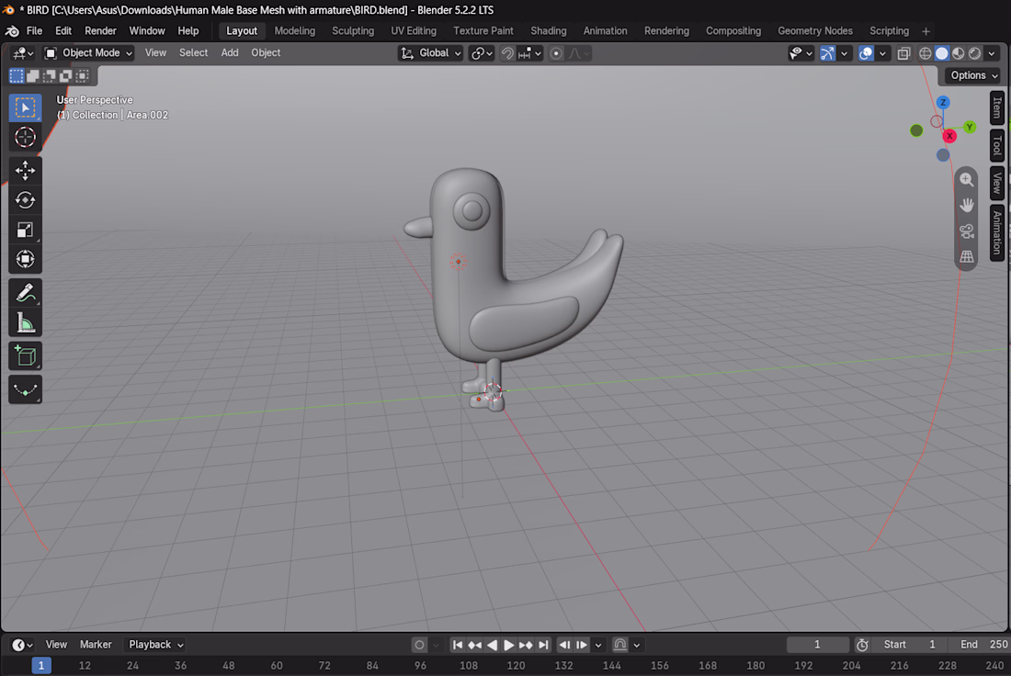
Task: Switch to Solid viewport shading
Action: tap(942, 53)
